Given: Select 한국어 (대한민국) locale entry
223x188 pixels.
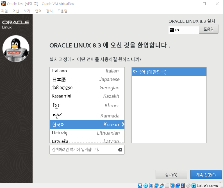Looking at the screenshot, I should 169,72.
